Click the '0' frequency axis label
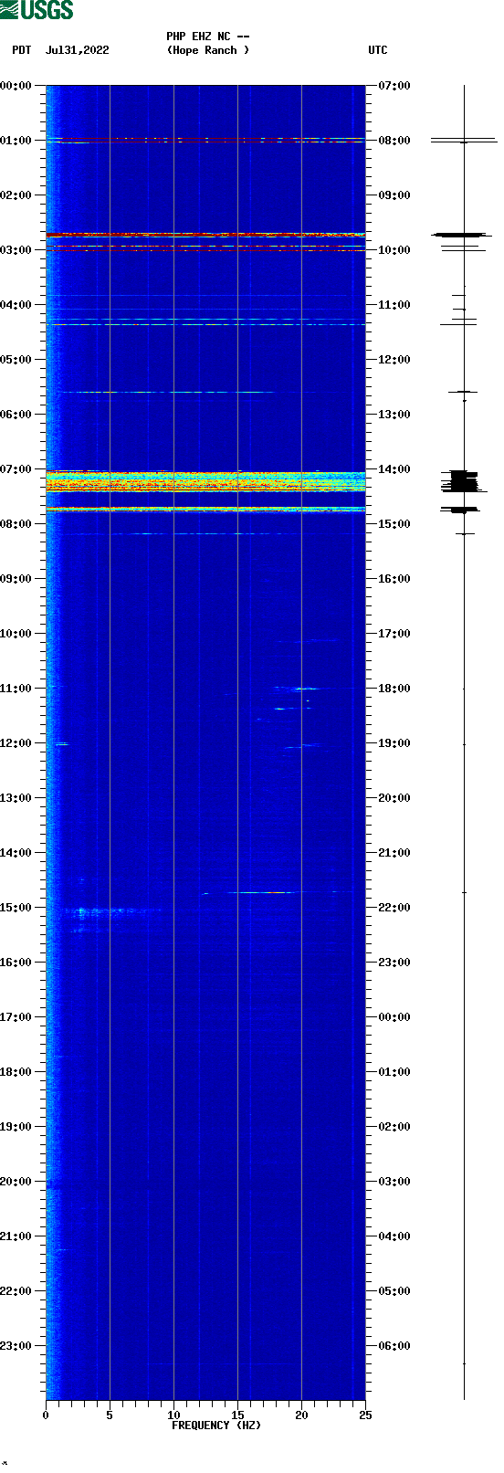Screen dimensions: 504x1473 coord(46,1415)
